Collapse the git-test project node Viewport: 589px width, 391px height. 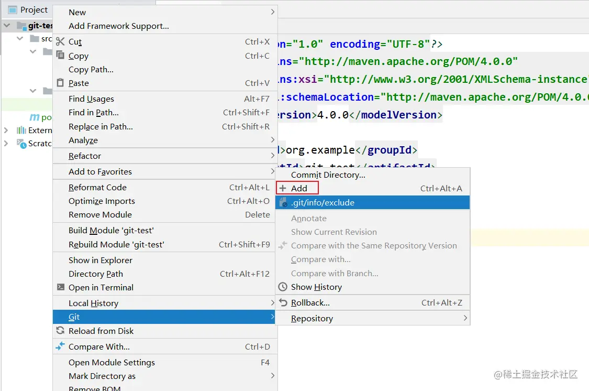(x=7, y=26)
